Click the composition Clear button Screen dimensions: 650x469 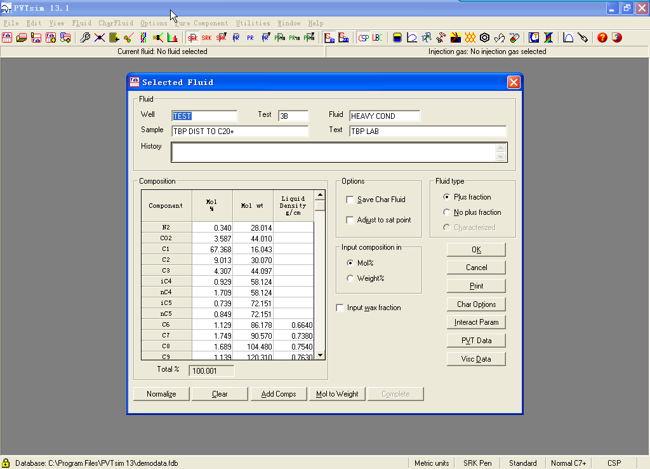pos(220,394)
